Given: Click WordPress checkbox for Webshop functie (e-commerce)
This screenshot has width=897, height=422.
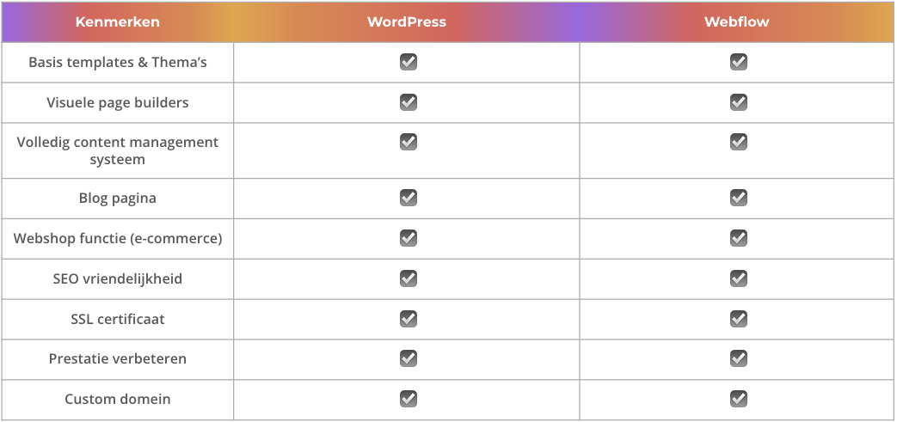Looking at the screenshot, I should (x=408, y=237).
